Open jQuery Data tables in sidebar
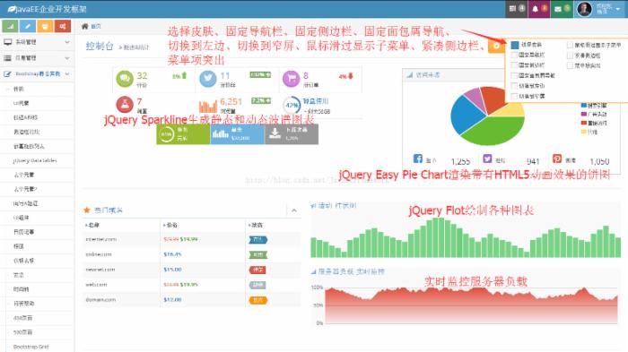 pos(35,160)
